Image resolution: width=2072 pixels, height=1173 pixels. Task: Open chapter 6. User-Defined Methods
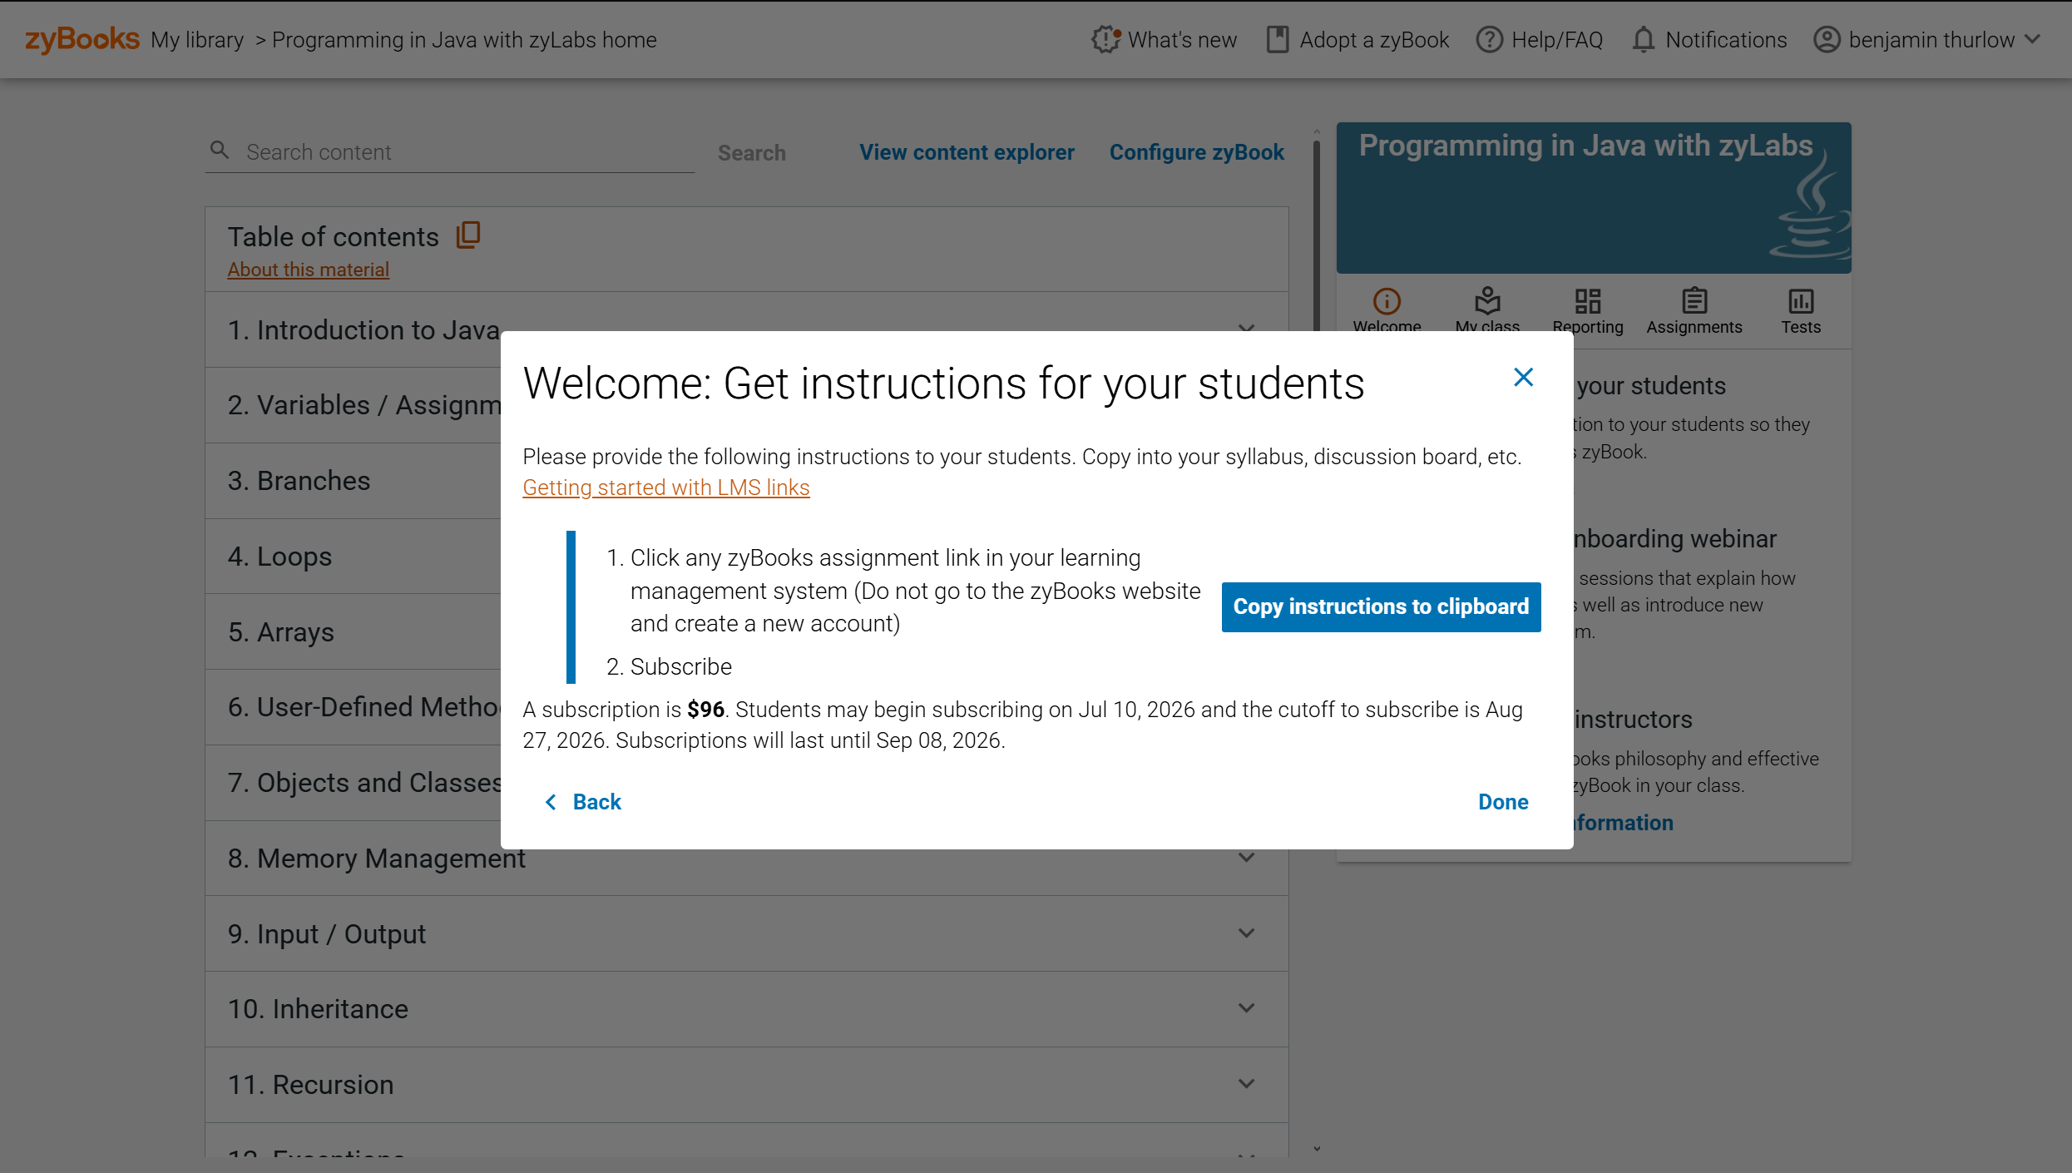(x=364, y=707)
